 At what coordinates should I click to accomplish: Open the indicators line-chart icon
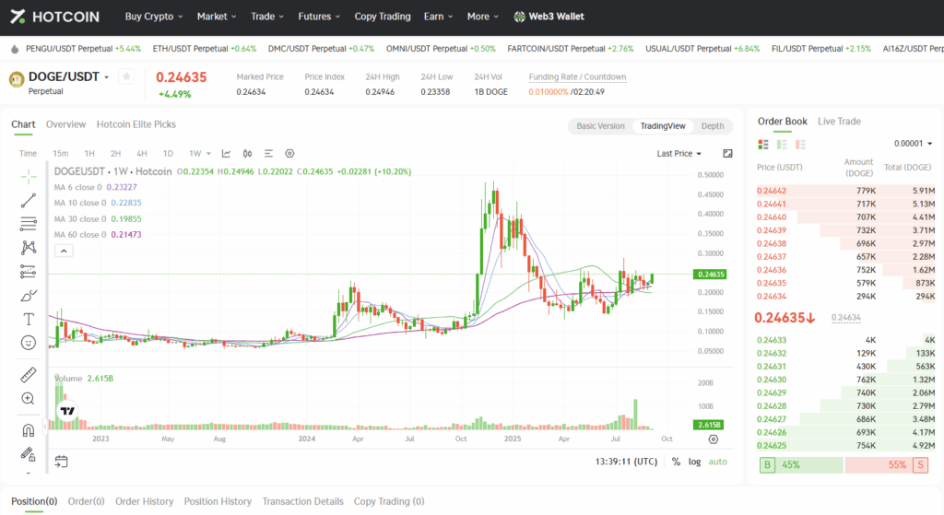tap(227, 154)
